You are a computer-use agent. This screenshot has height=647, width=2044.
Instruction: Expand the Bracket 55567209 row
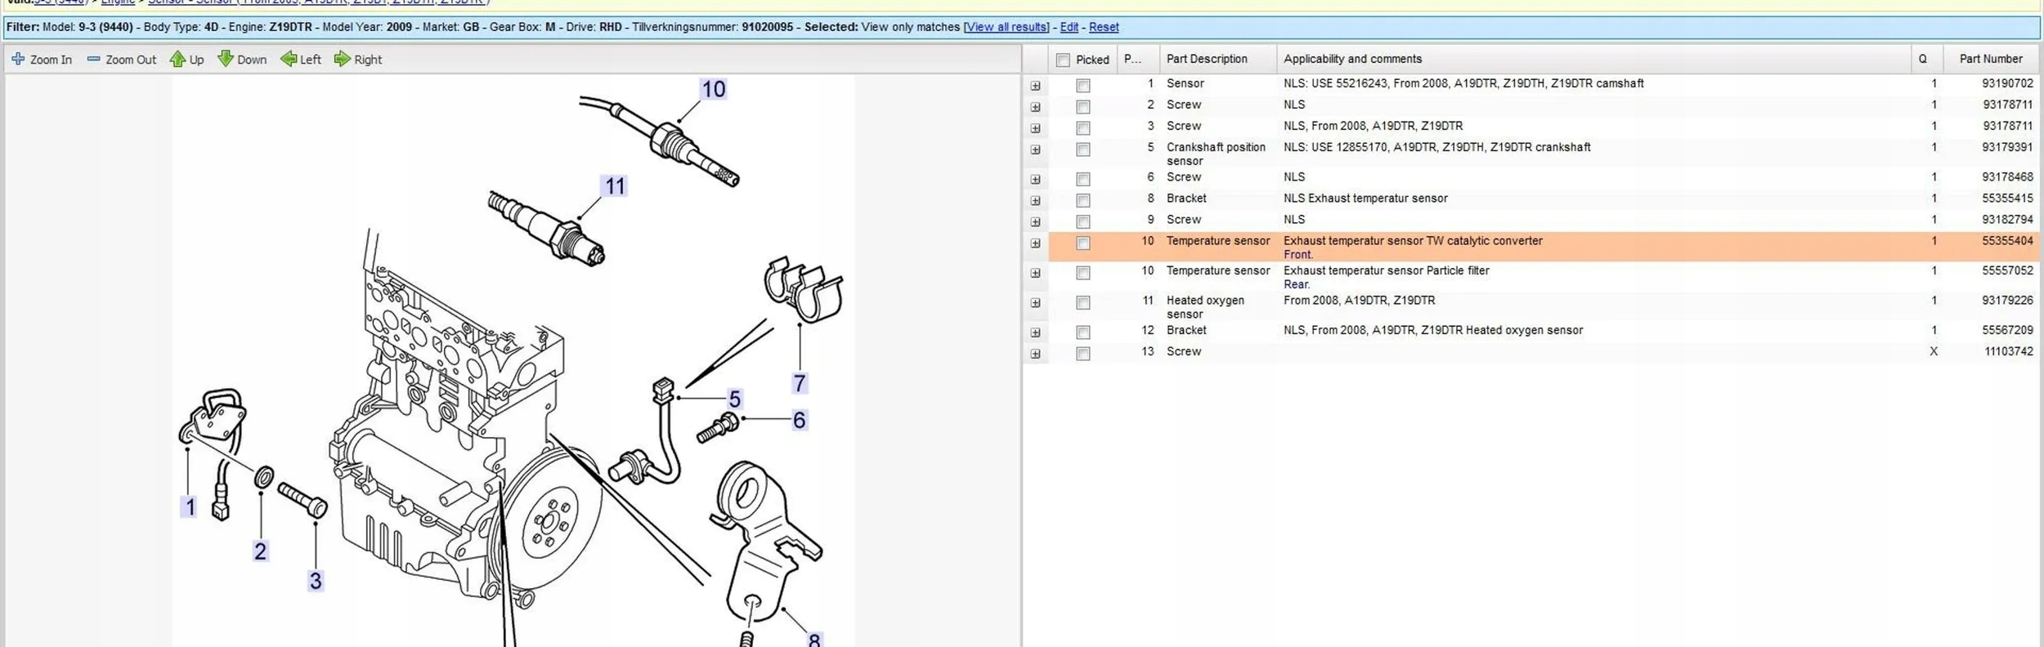click(1036, 332)
